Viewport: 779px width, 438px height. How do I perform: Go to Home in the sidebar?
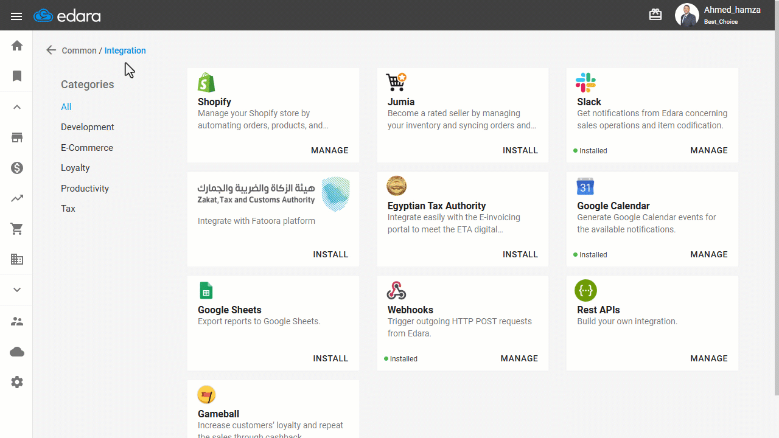(17, 46)
